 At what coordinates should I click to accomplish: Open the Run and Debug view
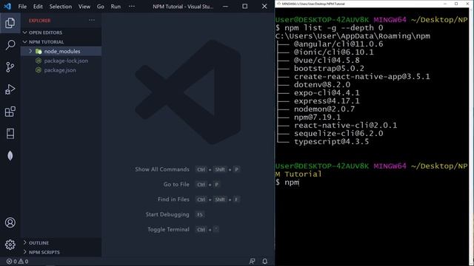coord(10,89)
